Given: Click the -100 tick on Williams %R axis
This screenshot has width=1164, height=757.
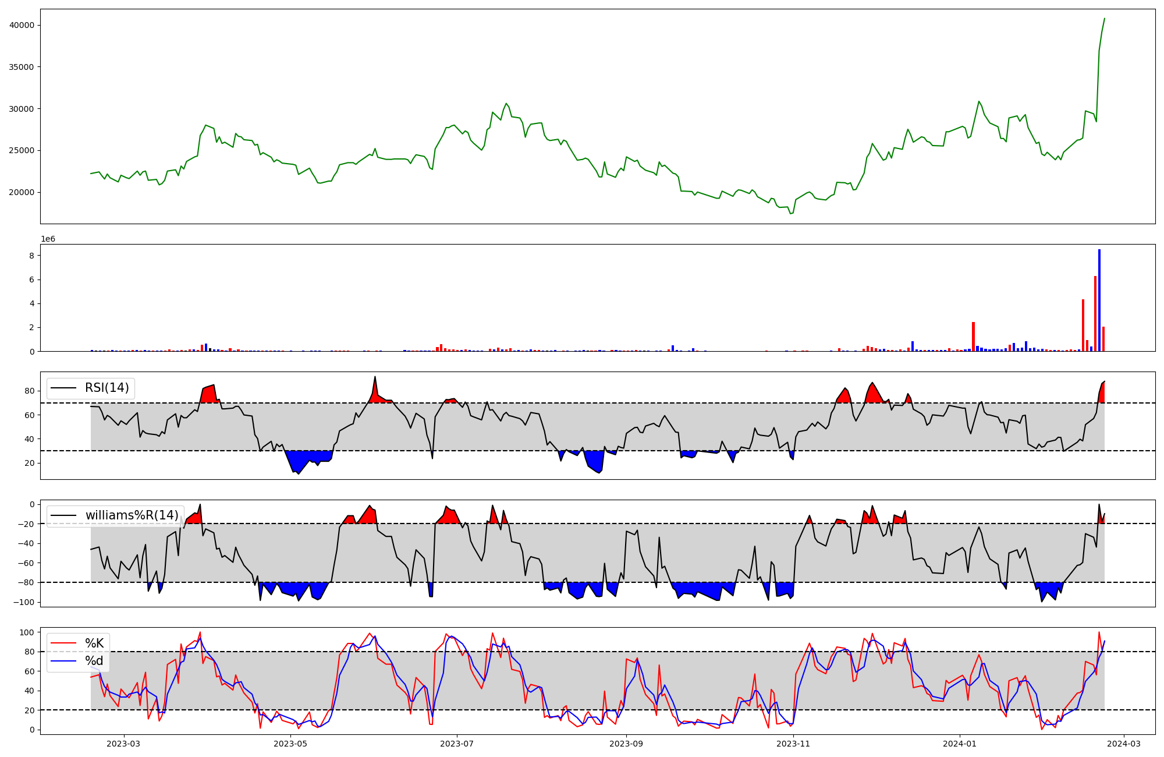Looking at the screenshot, I should (x=23, y=602).
